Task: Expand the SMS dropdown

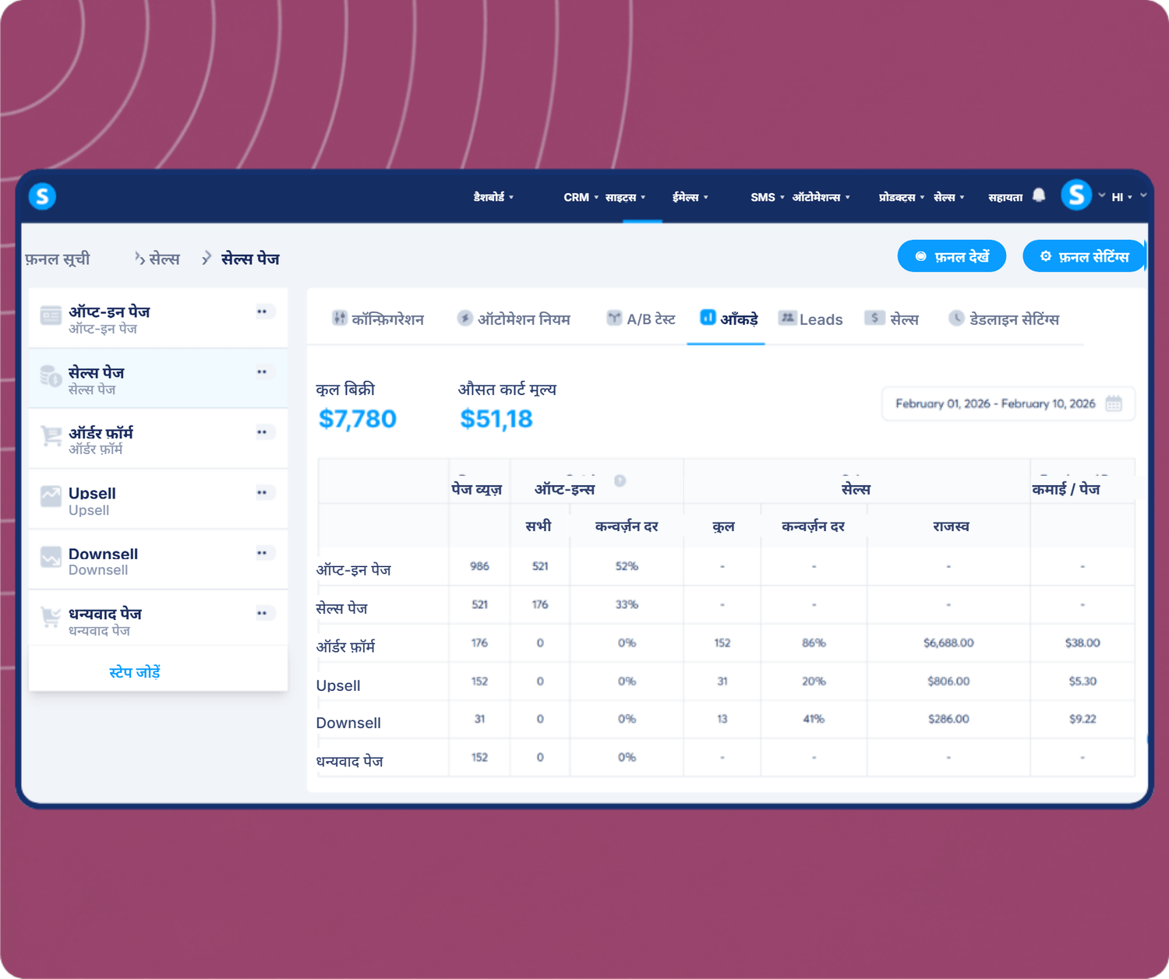Action: pyautogui.click(x=768, y=197)
